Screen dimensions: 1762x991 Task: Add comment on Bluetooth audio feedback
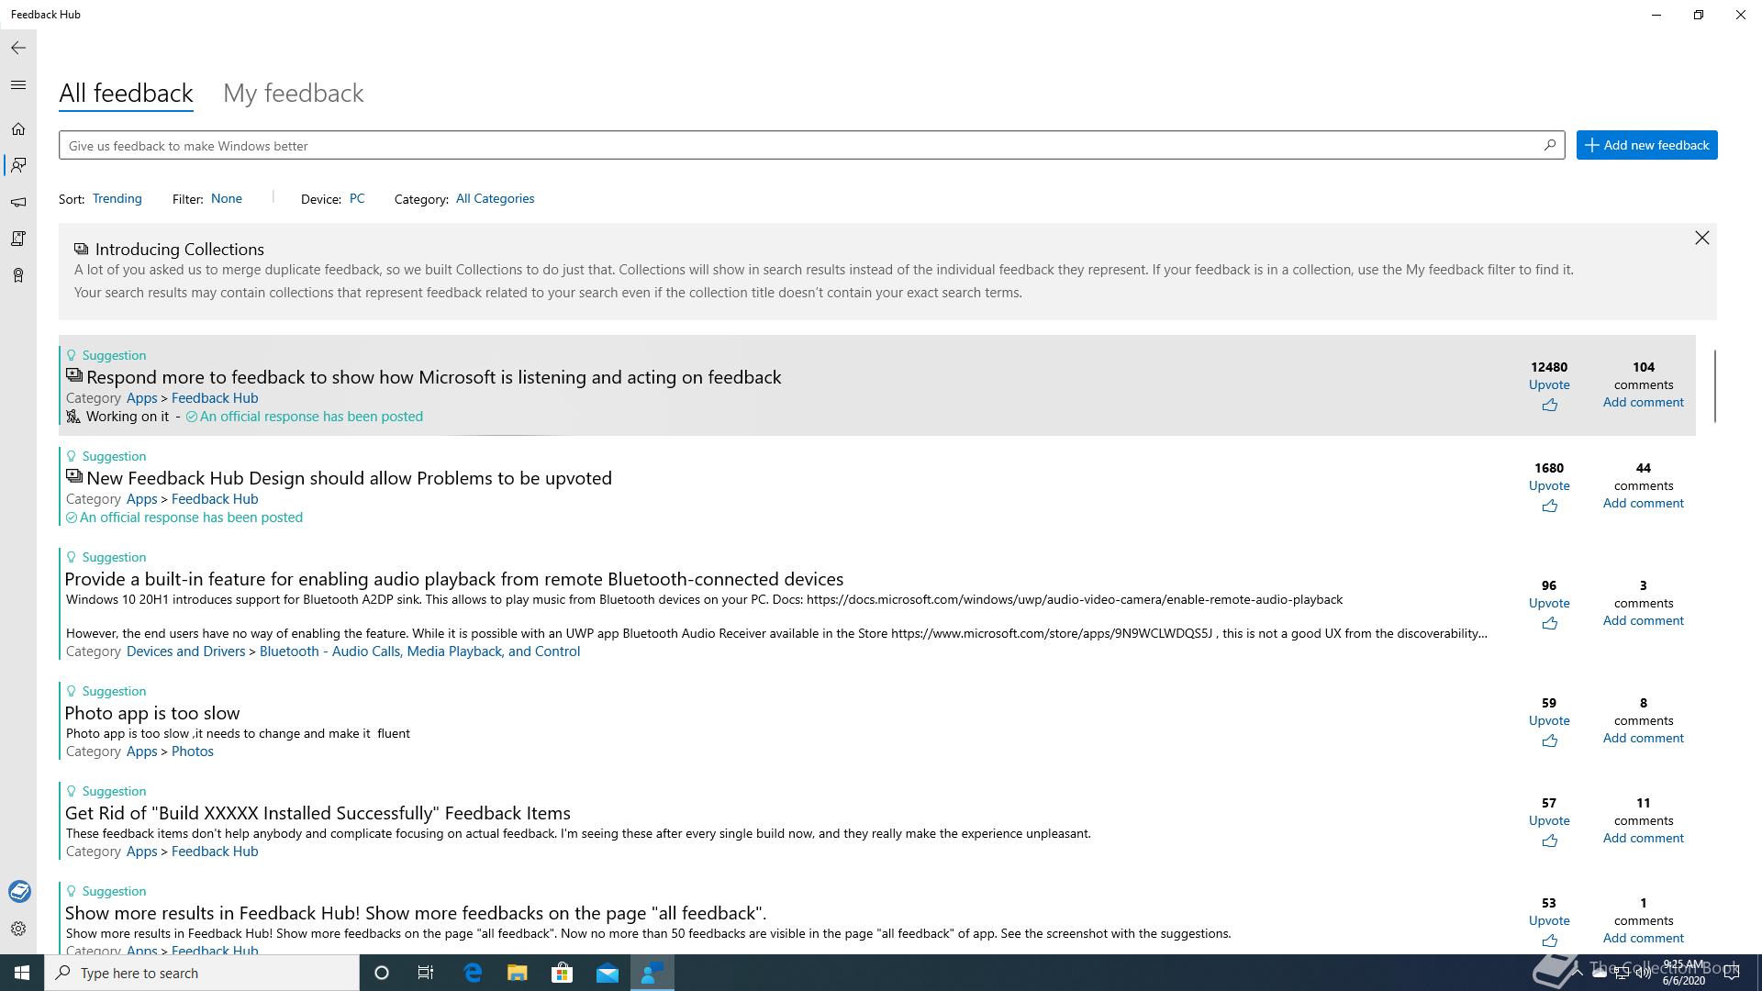[1643, 620]
